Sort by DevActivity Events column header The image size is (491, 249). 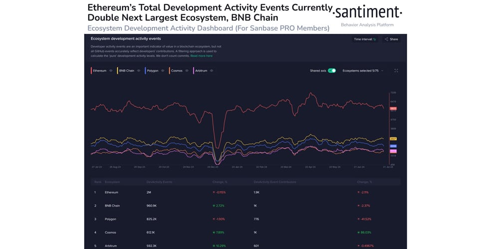(159, 182)
